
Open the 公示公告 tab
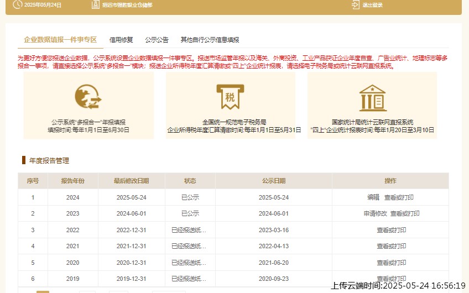(x=157, y=40)
